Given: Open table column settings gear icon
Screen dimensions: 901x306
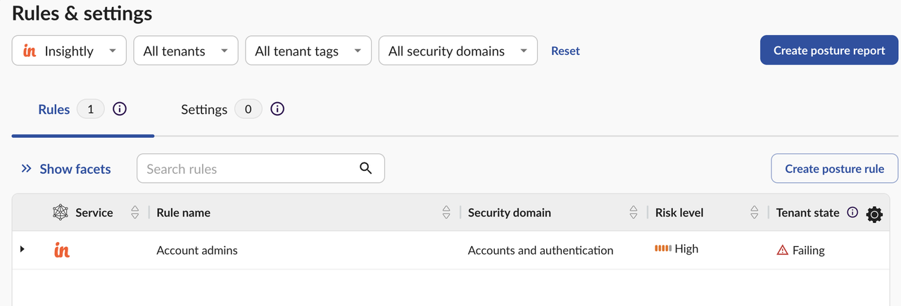Looking at the screenshot, I should pyautogui.click(x=874, y=215).
